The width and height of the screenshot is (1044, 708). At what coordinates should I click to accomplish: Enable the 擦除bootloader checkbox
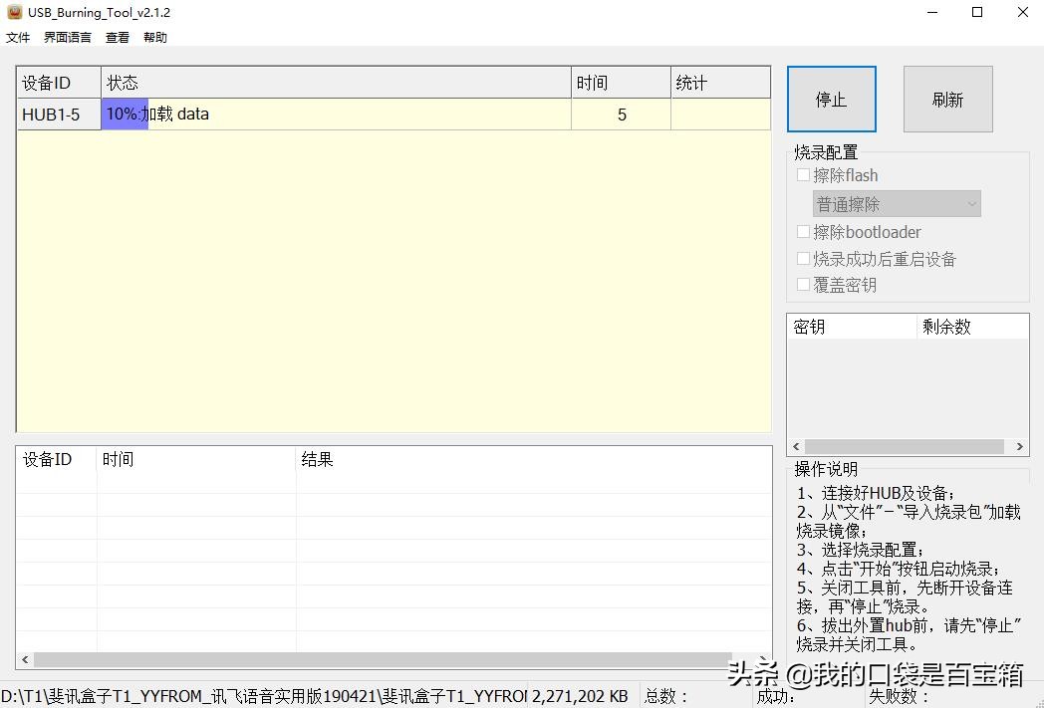point(804,231)
